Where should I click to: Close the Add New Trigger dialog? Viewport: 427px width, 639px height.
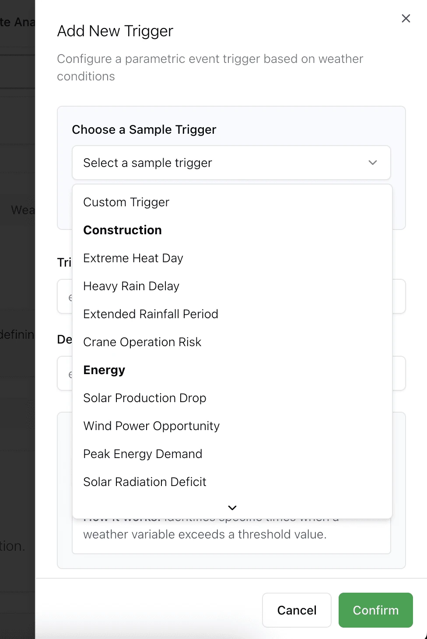click(406, 18)
